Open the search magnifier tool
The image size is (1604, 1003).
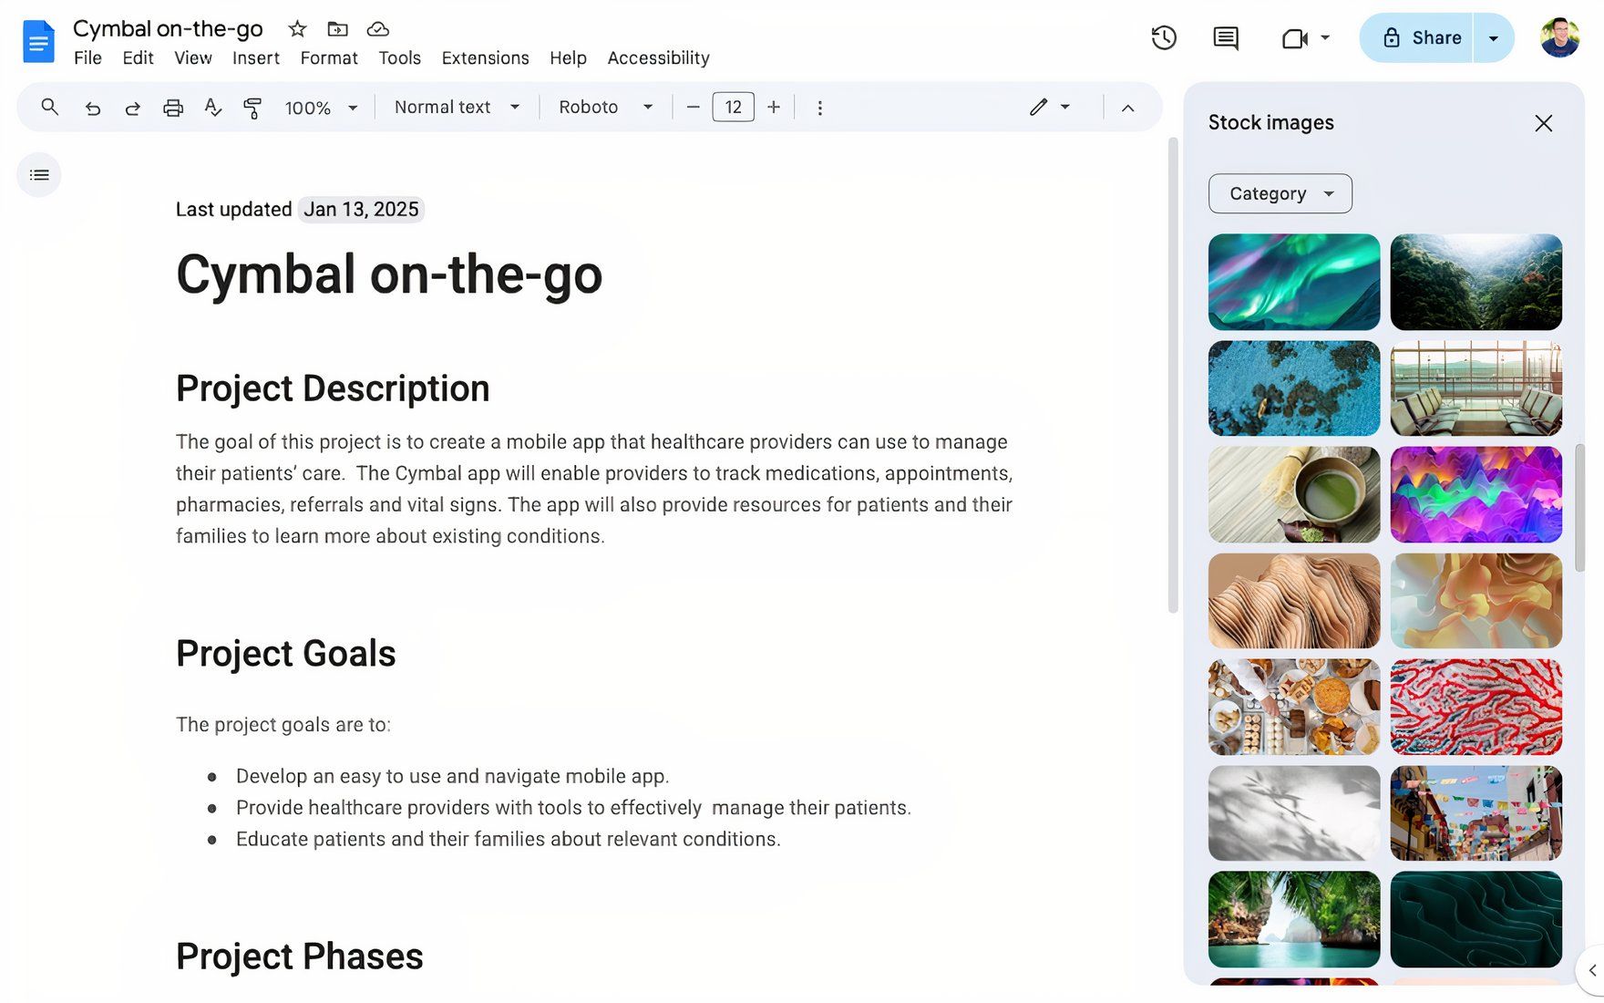[x=50, y=108]
